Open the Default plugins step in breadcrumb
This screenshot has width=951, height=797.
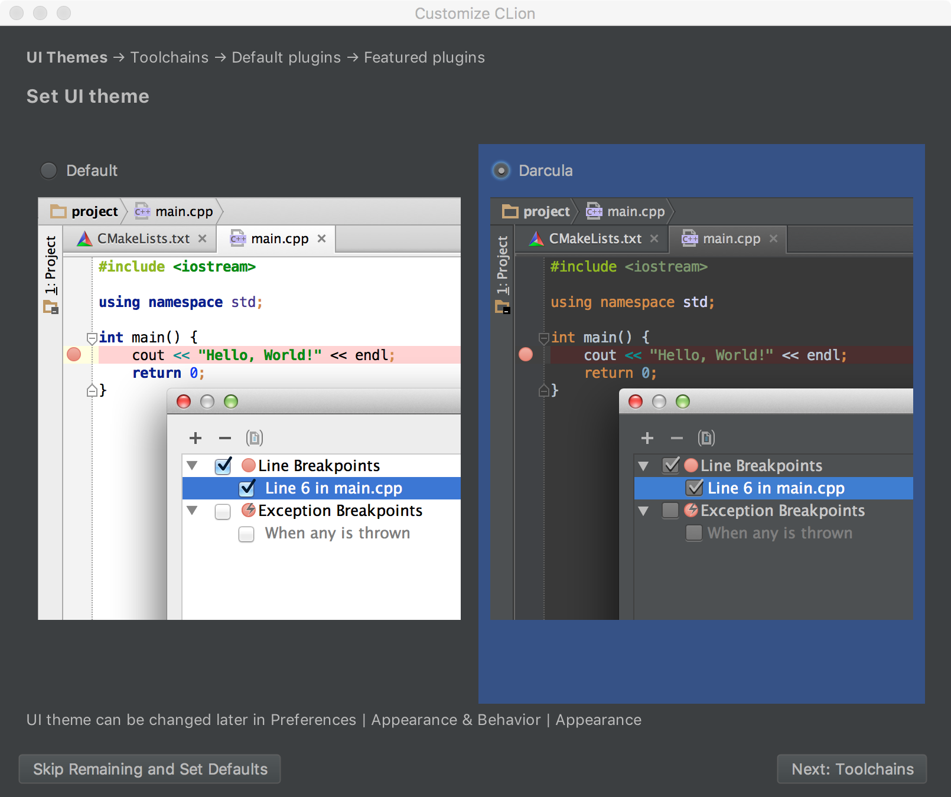point(286,57)
